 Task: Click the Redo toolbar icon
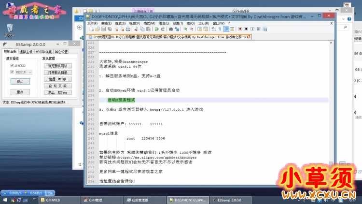click(163, 29)
